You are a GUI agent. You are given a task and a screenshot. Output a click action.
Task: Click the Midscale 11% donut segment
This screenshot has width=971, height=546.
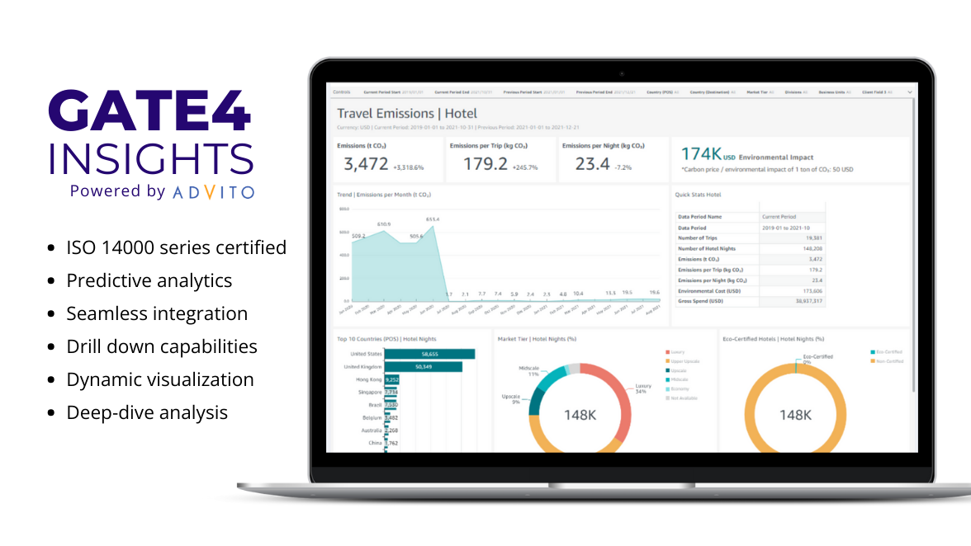tap(552, 377)
